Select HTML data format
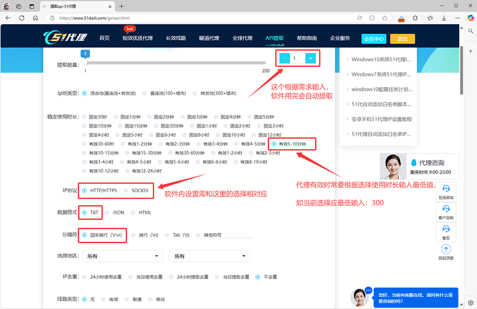Image resolution: width=477 pixels, height=309 pixels. tap(133, 213)
